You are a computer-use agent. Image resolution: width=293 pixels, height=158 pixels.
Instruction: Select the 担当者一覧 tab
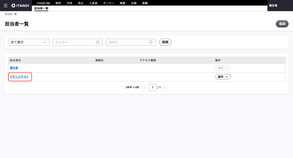coord(41,8)
